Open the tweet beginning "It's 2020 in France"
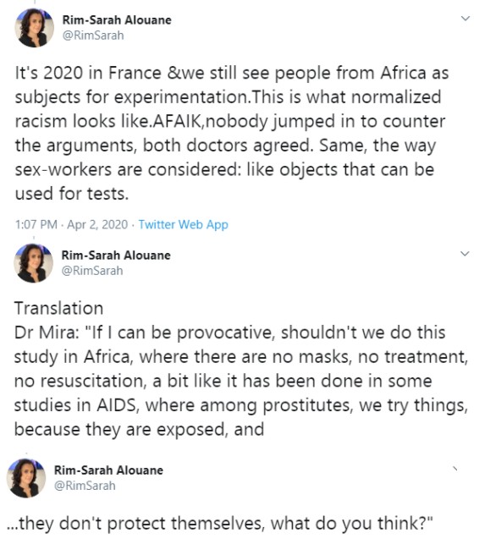The width and height of the screenshot is (479, 544). click(x=232, y=133)
